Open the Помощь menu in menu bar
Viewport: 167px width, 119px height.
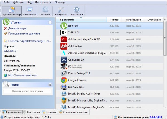[x=60, y=2]
